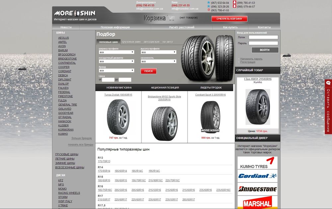This screenshot has height=209, width=332.
Task: Focus the price 'до' input field
Action: (x=125, y=80)
